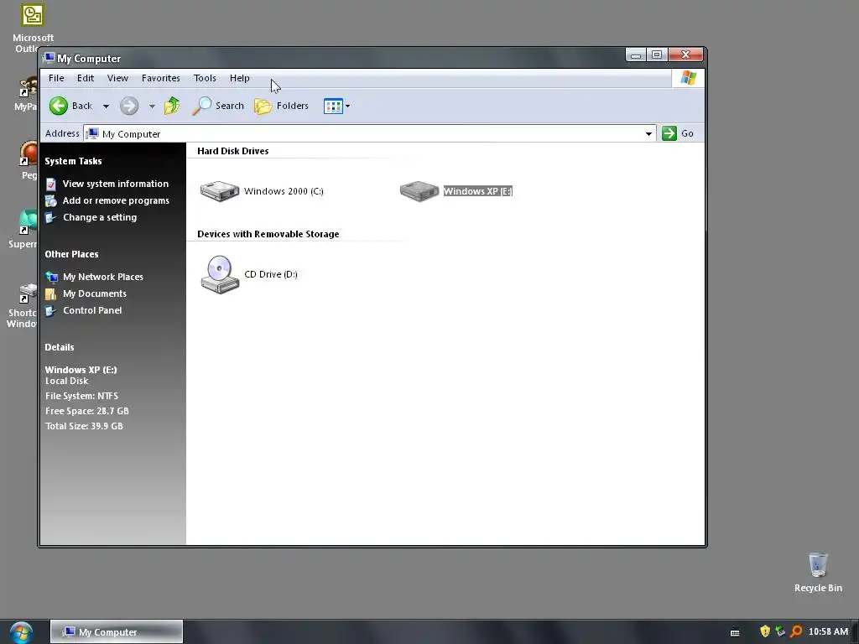Expand the Address bar dropdown
Viewport: 859px width, 644px height.
(x=648, y=133)
